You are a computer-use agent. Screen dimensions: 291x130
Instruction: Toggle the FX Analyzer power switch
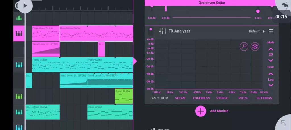(151, 31)
